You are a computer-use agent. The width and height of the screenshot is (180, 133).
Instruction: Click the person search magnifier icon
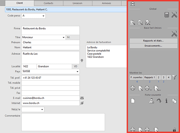point(133,22)
